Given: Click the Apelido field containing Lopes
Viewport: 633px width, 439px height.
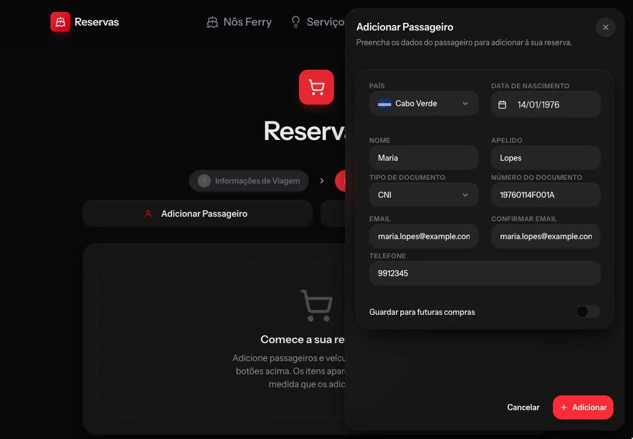Looking at the screenshot, I should [545, 158].
